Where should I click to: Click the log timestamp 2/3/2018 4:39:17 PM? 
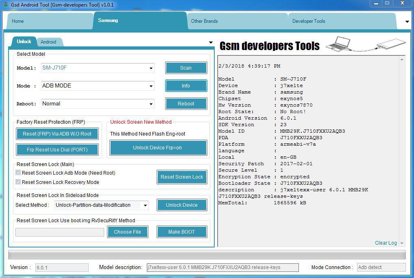[x=249, y=66]
